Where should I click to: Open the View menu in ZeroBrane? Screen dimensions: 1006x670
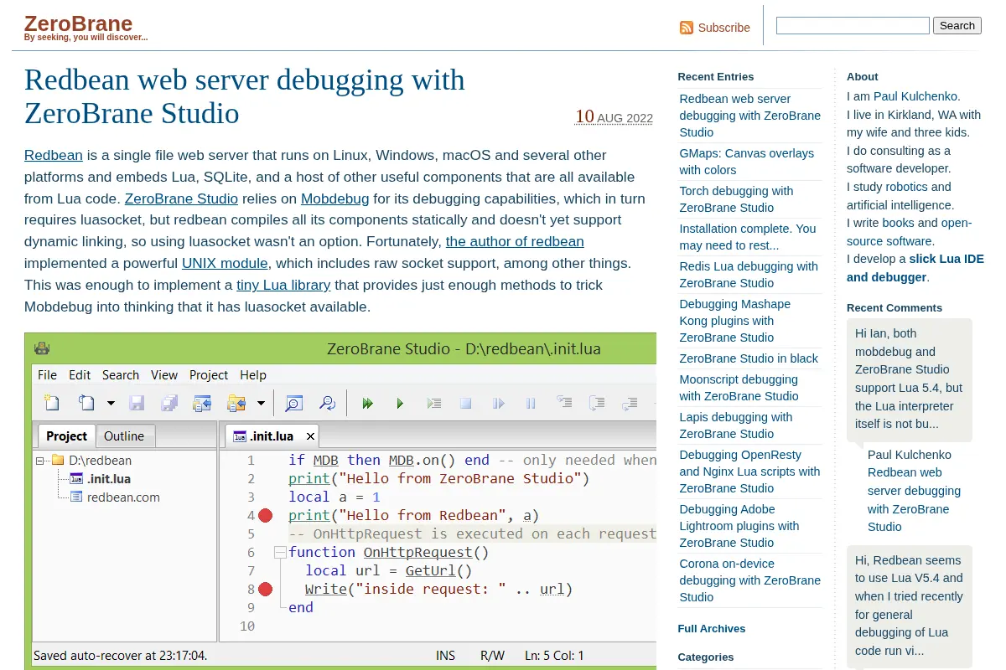pyautogui.click(x=164, y=374)
